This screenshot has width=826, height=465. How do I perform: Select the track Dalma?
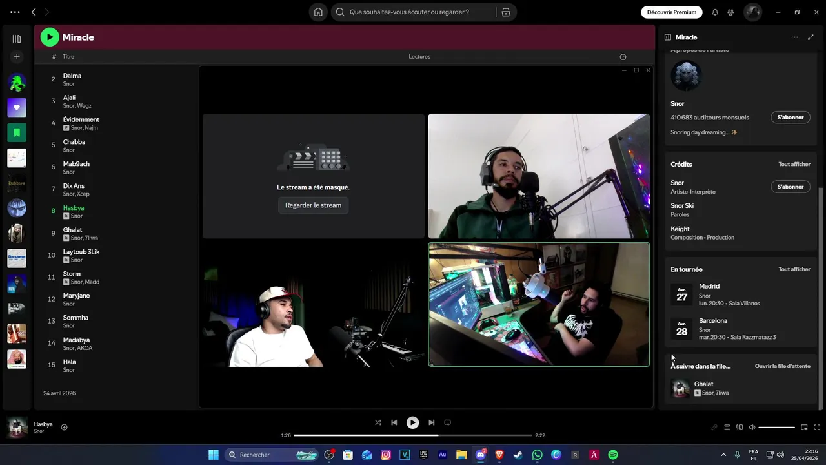(72, 76)
